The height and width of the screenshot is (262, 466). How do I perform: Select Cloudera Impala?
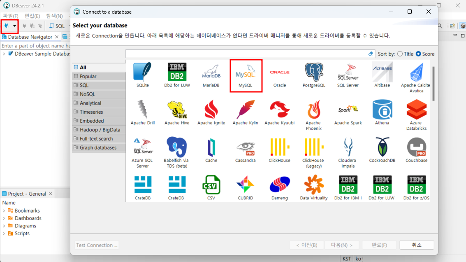pos(348,153)
